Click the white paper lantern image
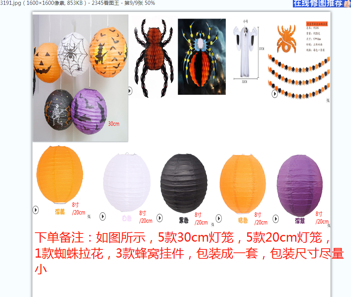This screenshot has width=351, height=297. click(127, 182)
